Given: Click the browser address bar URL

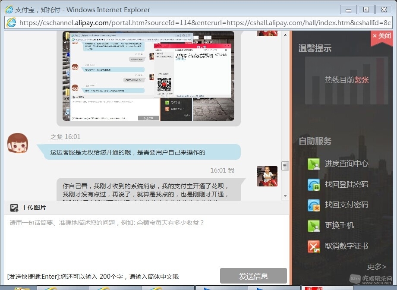Looking at the screenshot, I should click(205, 23).
